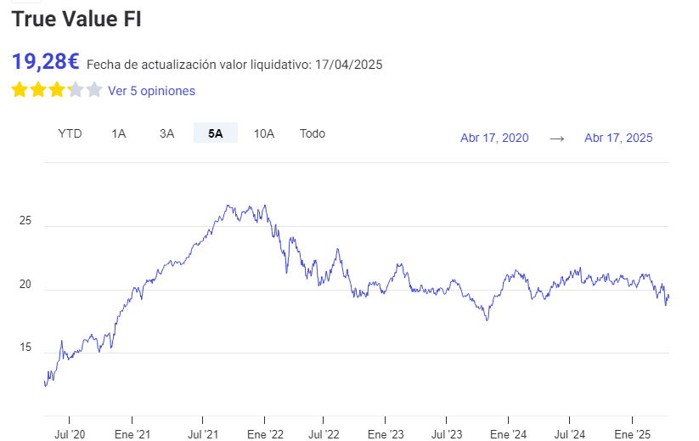Click the Ene '25 axis marker
The height and width of the screenshot is (441, 699).
click(x=633, y=434)
